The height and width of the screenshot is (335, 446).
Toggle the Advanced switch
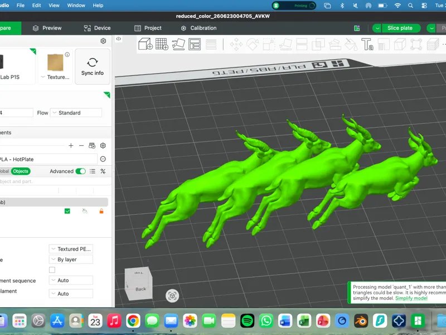[x=80, y=171]
